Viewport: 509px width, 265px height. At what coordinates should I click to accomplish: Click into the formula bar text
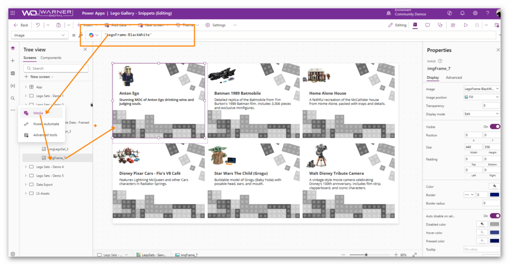click(128, 35)
